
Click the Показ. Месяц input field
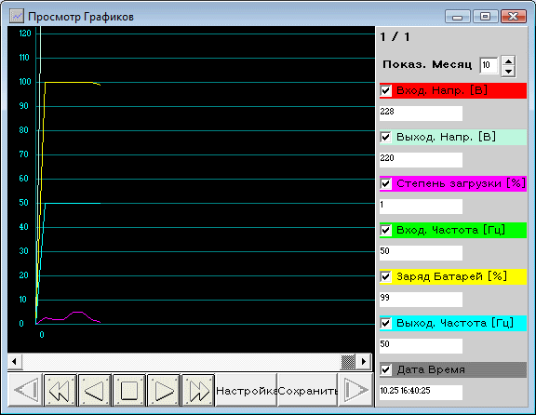(x=489, y=65)
